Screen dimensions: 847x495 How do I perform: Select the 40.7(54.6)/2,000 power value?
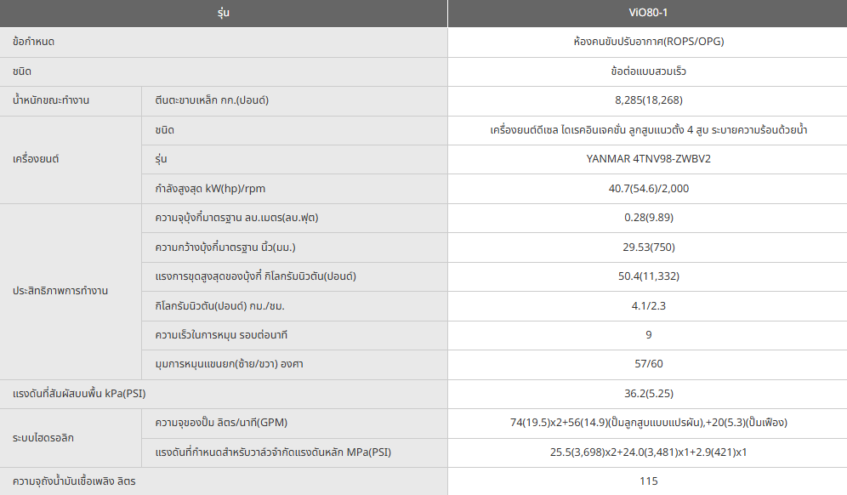(x=648, y=188)
